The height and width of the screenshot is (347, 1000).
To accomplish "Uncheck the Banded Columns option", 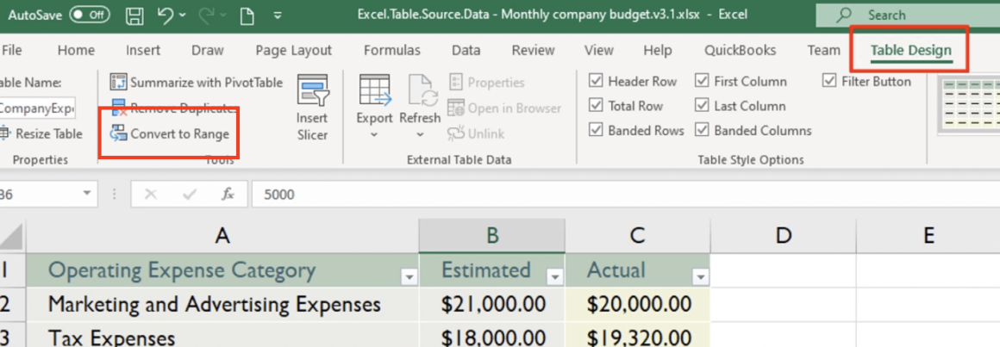I will tap(702, 131).
